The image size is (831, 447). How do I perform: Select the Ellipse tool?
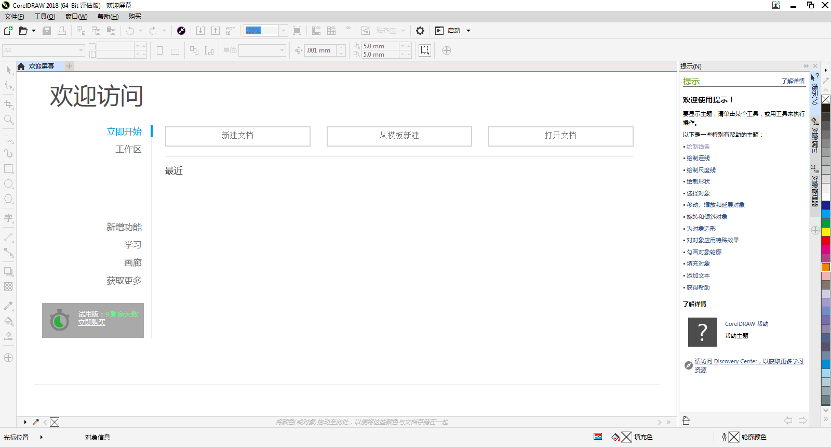click(x=8, y=184)
